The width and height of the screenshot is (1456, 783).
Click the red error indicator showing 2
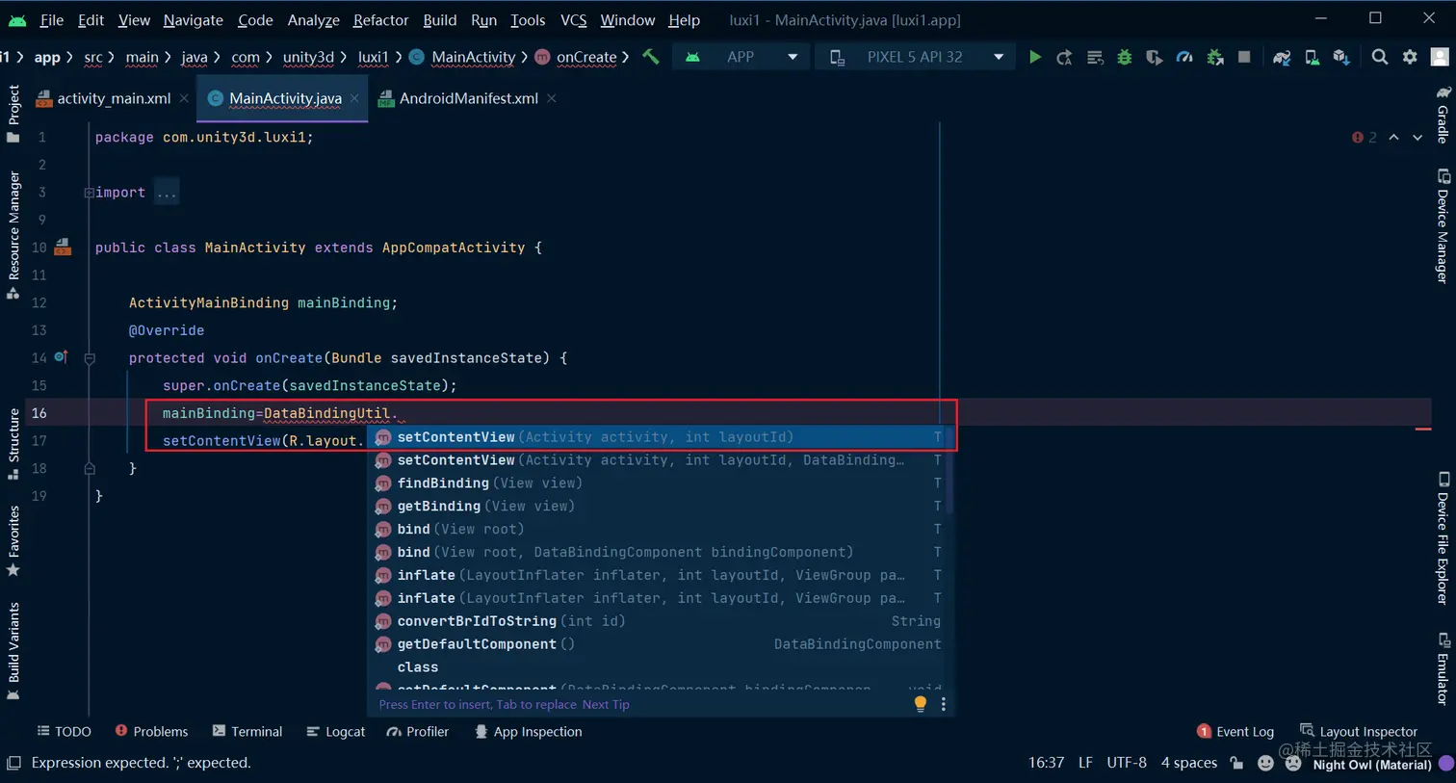click(x=1364, y=137)
